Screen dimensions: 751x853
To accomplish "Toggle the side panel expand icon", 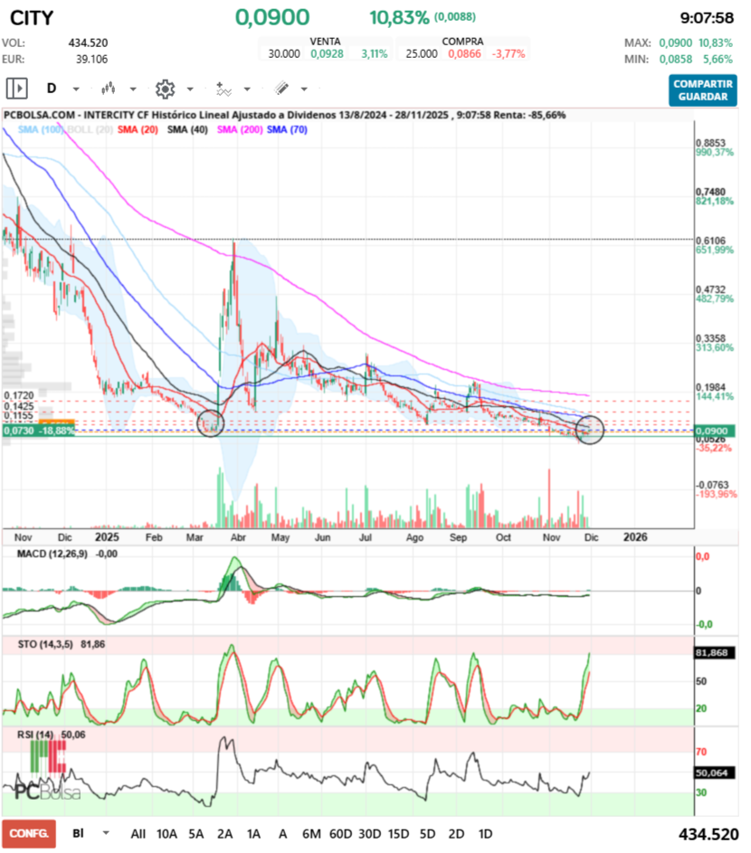I will [17, 88].
